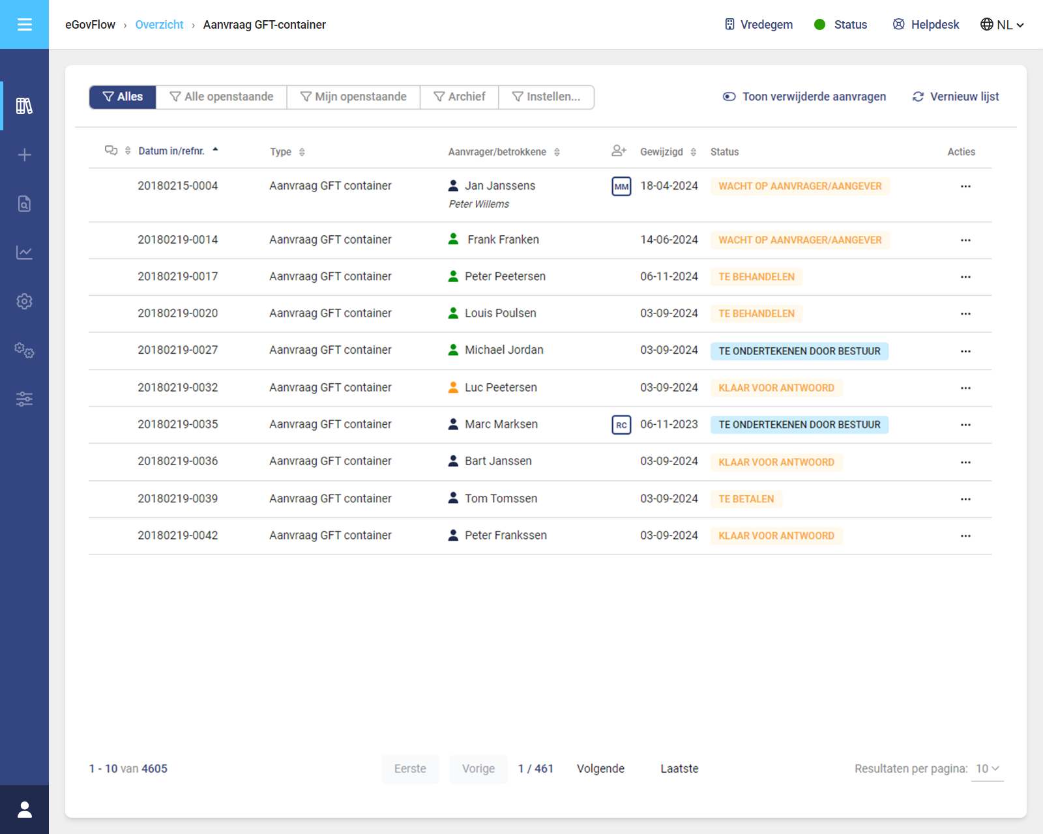Toggle Toon verwijderde aanvragen
The width and height of the screenshot is (1043, 834).
click(804, 97)
